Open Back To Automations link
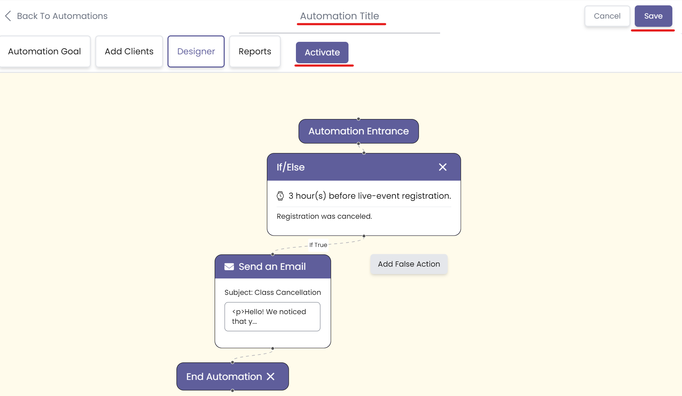Viewport: 682px width, 396px height. [x=63, y=16]
